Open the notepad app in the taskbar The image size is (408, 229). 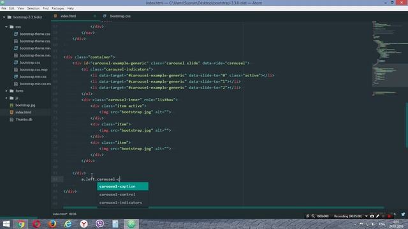click(115, 224)
